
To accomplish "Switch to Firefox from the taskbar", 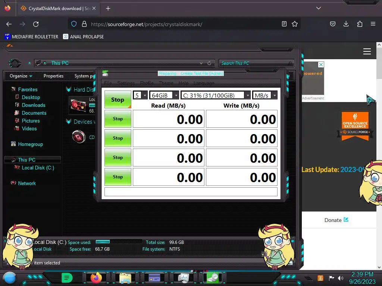I will coord(96,278).
